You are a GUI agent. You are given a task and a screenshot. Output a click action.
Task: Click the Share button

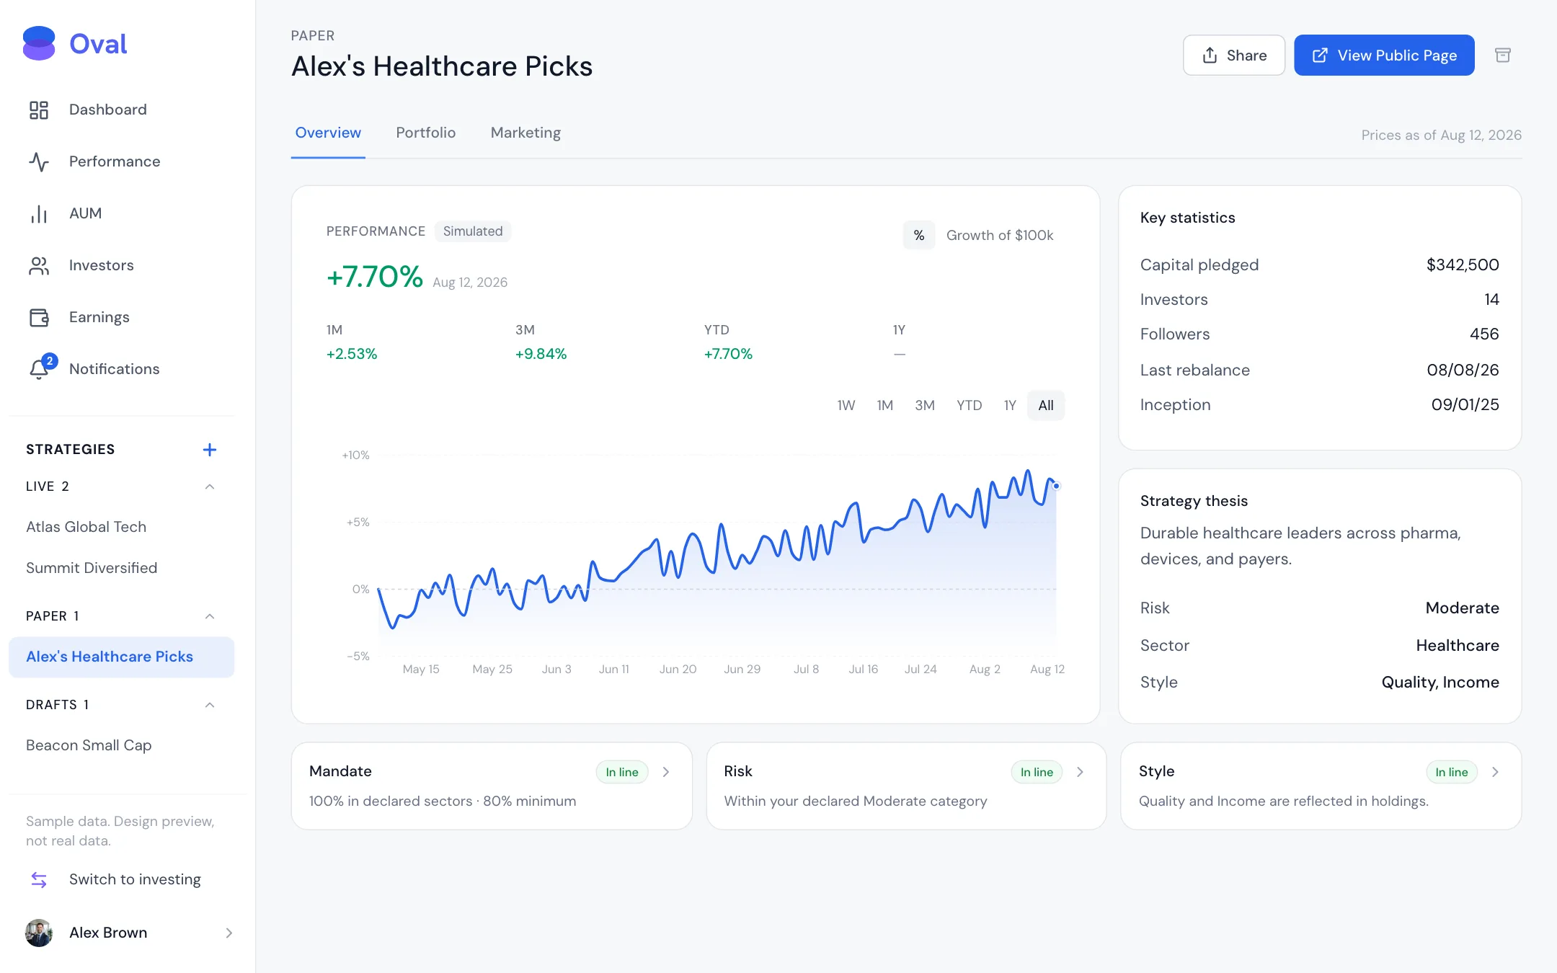point(1234,55)
